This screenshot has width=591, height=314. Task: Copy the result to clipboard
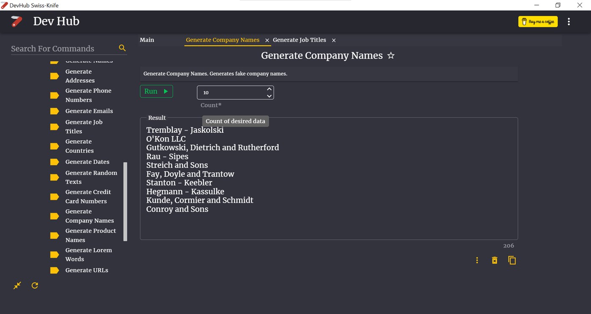coord(512,260)
